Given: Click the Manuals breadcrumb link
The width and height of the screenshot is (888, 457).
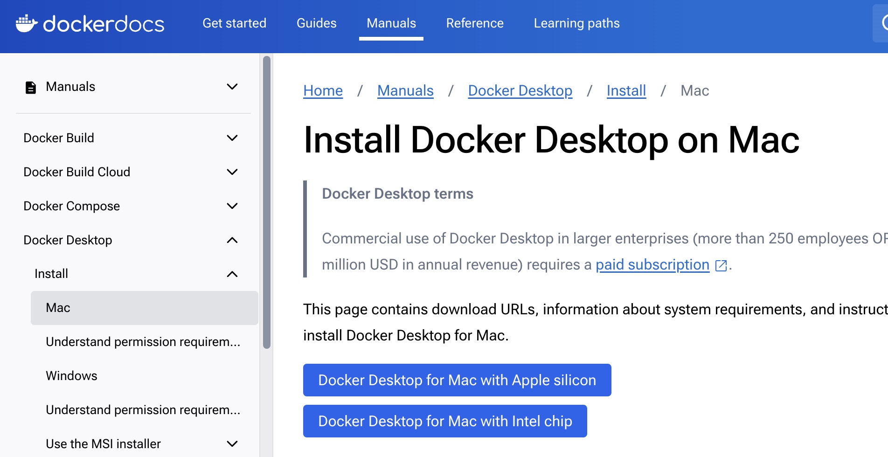Looking at the screenshot, I should pos(405,90).
